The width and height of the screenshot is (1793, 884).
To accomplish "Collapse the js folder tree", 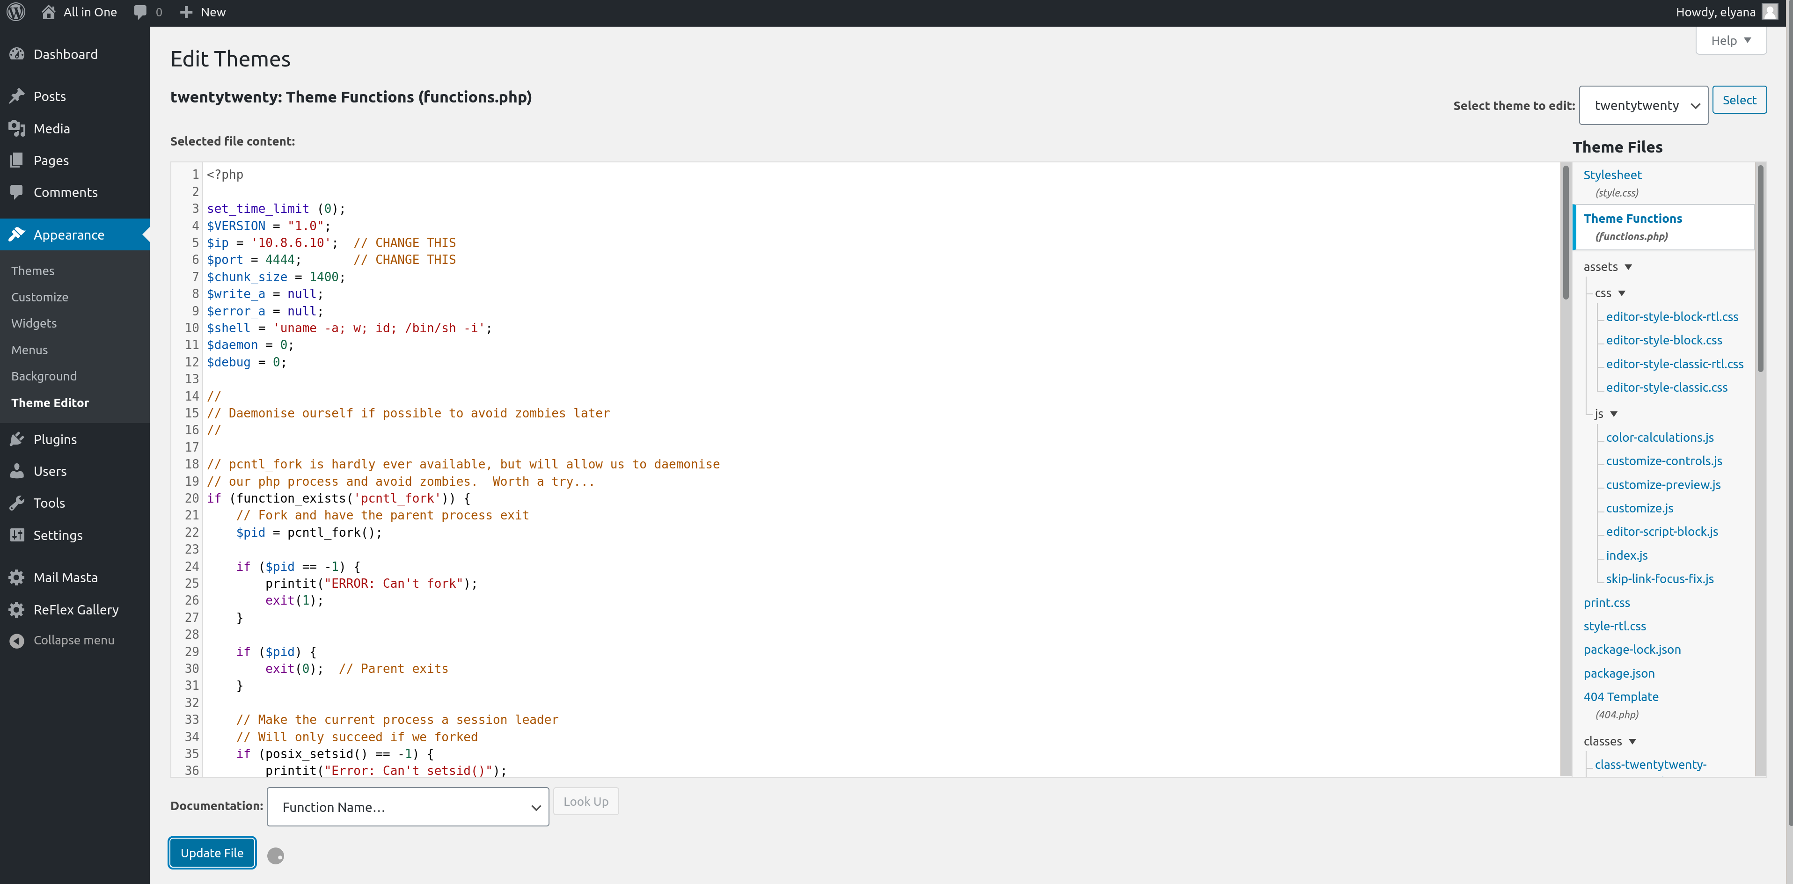I will (x=1613, y=414).
